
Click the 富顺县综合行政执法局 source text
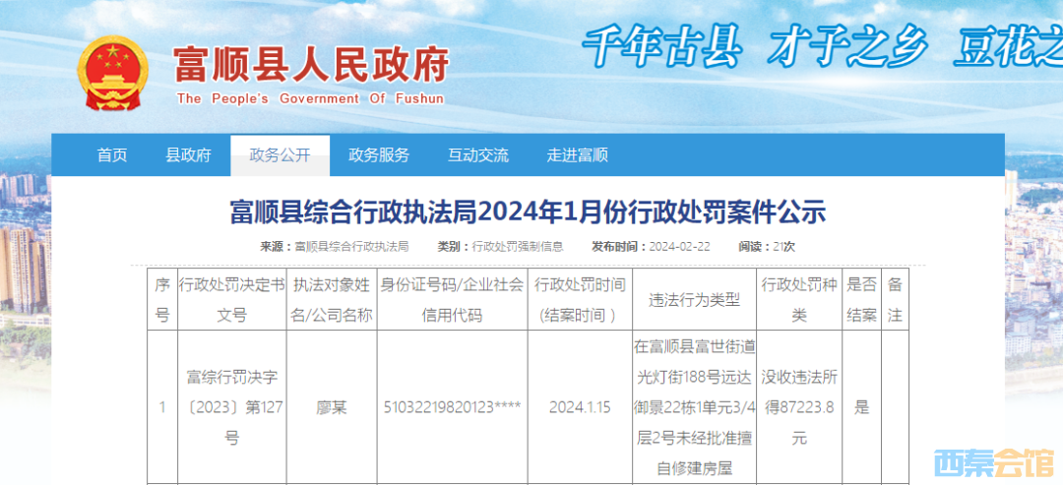tap(351, 246)
